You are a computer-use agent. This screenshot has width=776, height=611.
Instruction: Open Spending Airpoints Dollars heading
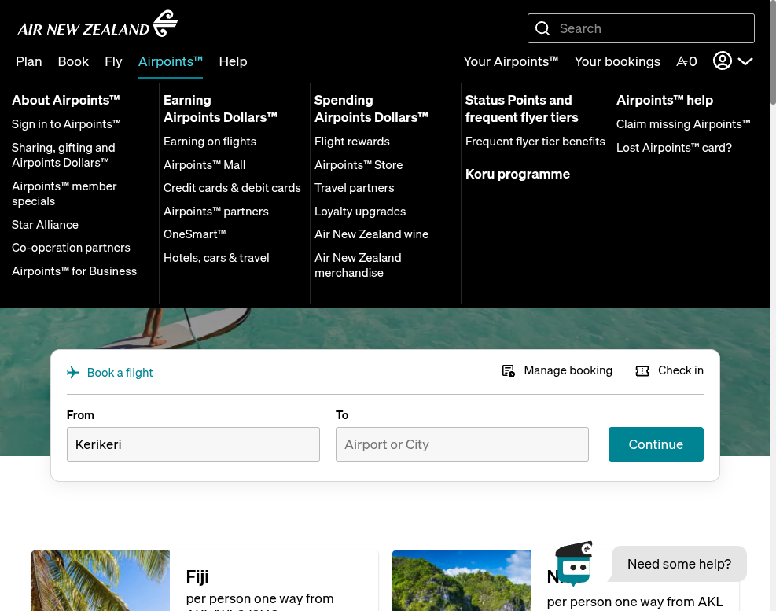pyautogui.click(x=371, y=109)
